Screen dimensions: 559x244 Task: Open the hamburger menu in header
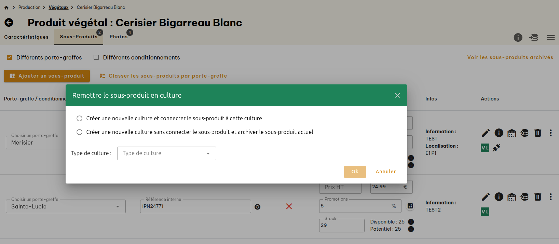tap(551, 38)
